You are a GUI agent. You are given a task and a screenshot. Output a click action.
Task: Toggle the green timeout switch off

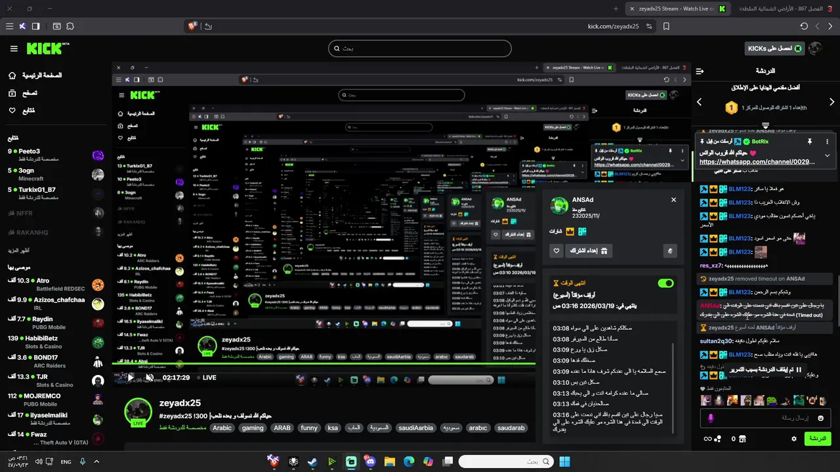pyautogui.click(x=665, y=283)
